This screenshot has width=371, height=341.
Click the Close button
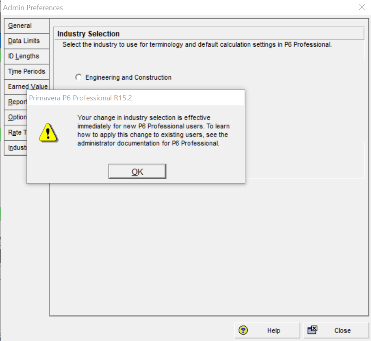pos(336,330)
